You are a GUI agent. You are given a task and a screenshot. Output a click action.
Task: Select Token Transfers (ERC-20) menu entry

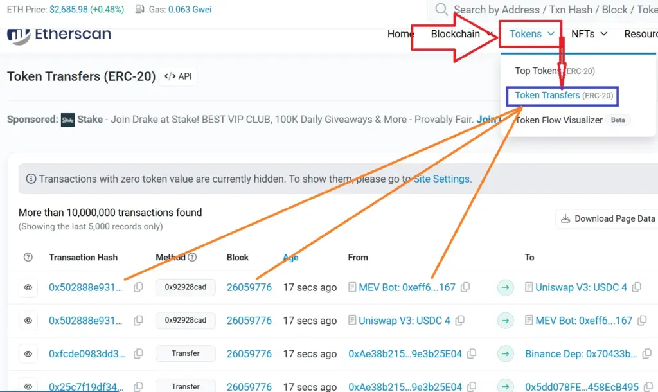(x=564, y=96)
